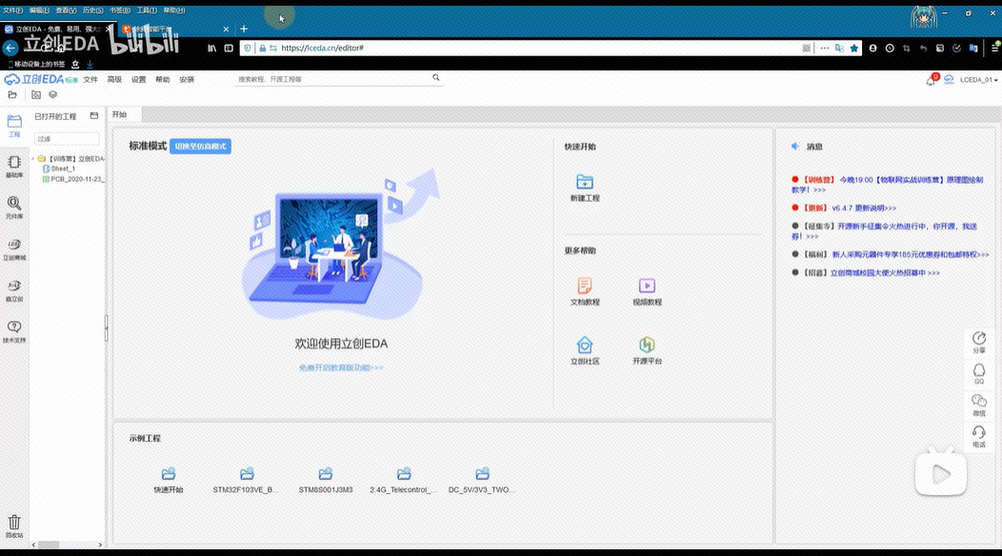
Task: Click the bookmark star in the address bar
Action: tap(854, 48)
